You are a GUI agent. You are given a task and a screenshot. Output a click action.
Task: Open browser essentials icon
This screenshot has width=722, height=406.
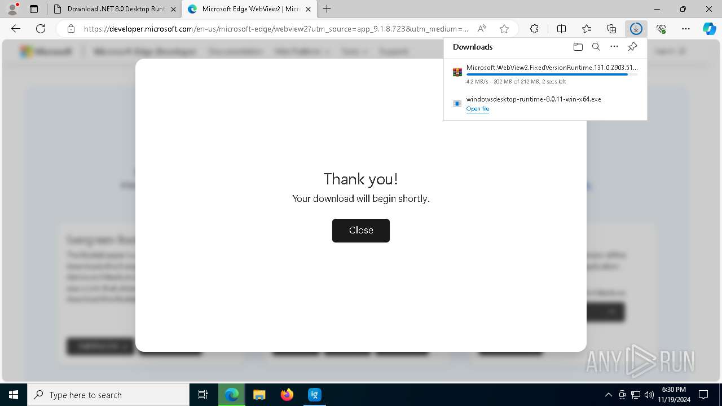[661, 29]
